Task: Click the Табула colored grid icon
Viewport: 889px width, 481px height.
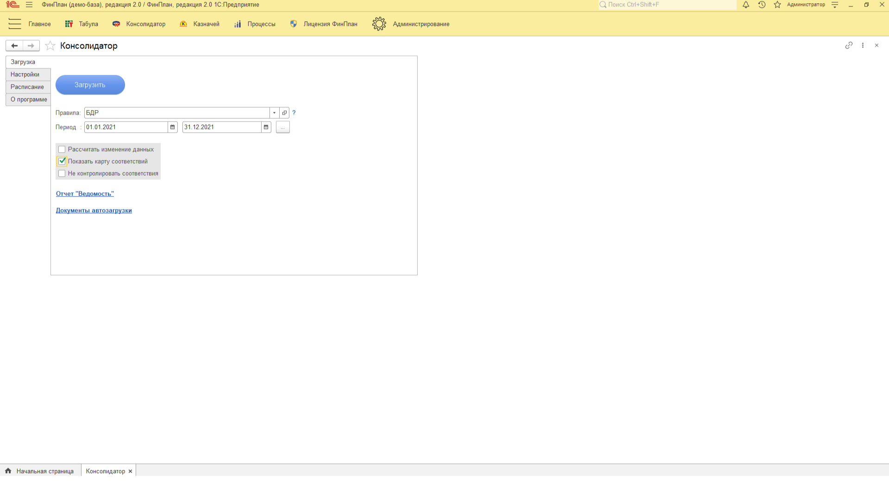Action: point(69,24)
